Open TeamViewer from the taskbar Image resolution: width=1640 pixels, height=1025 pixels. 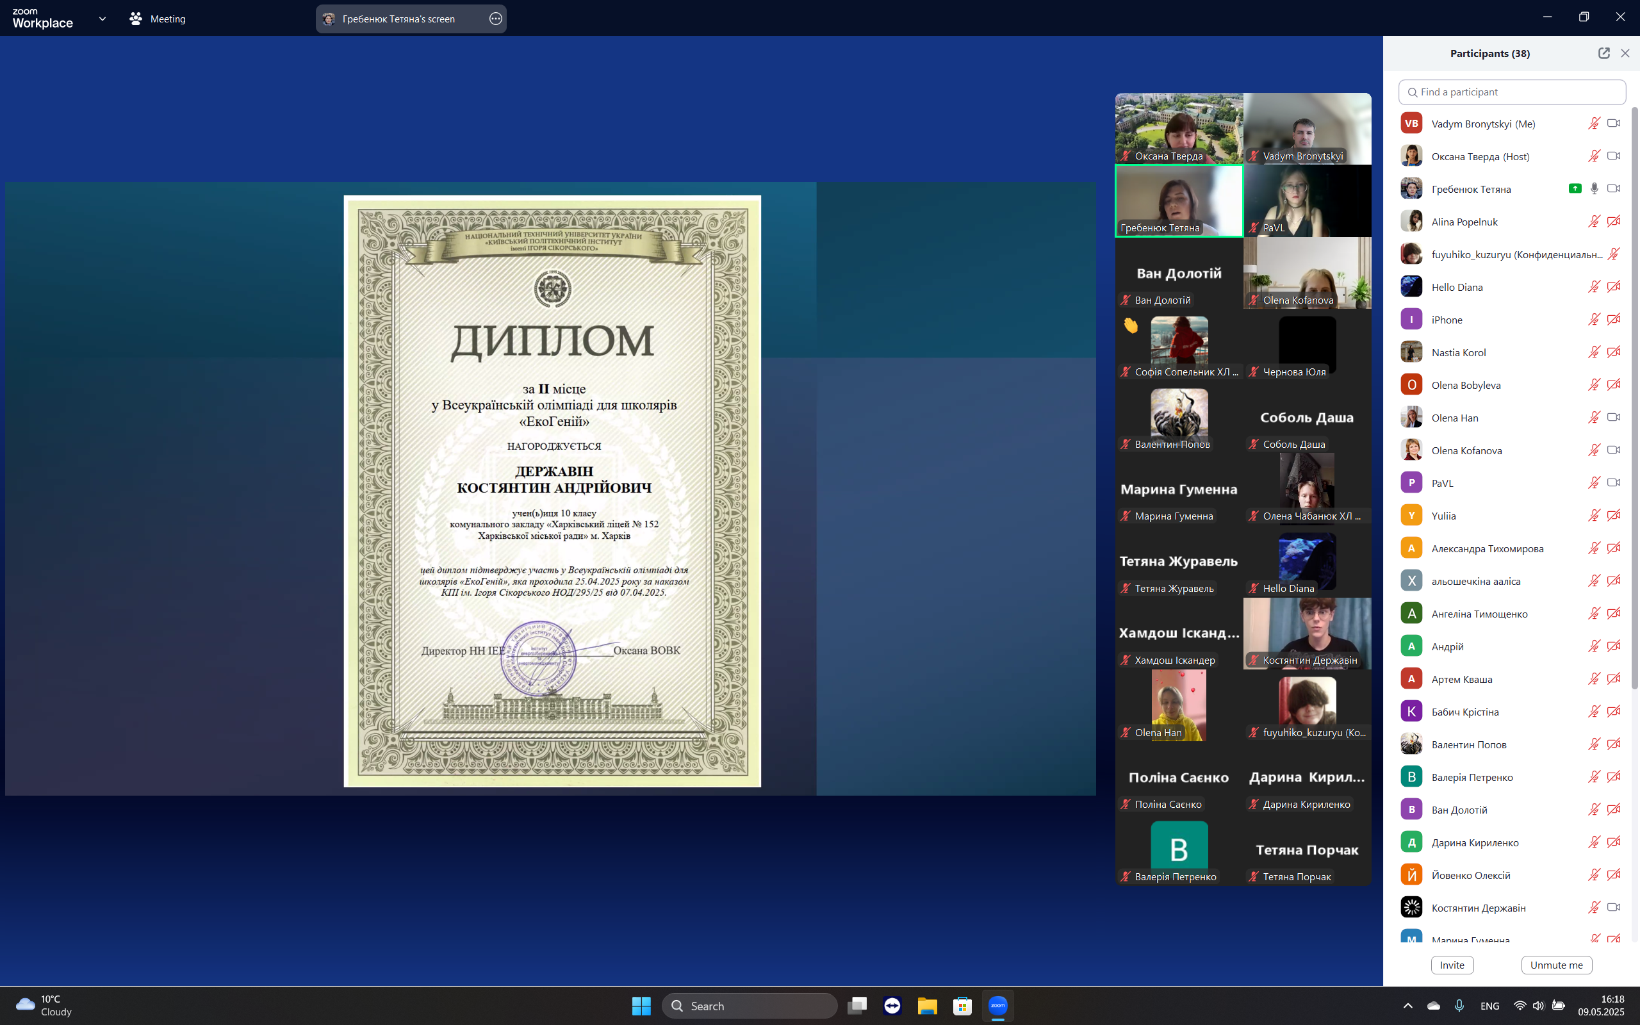point(892,1005)
